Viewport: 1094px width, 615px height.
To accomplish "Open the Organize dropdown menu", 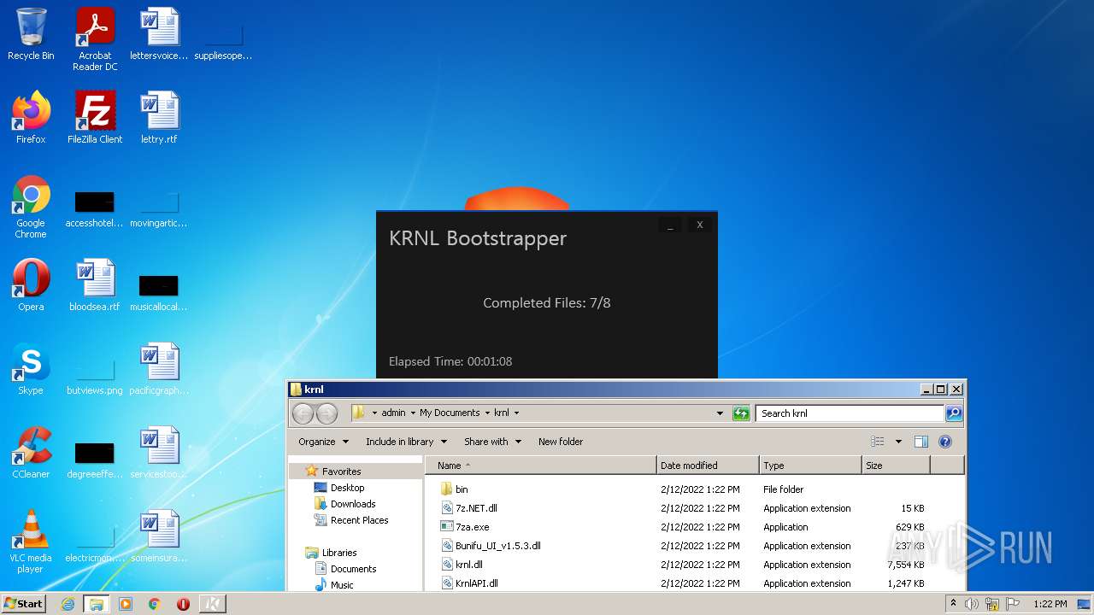I will pyautogui.click(x=323, y=442).
